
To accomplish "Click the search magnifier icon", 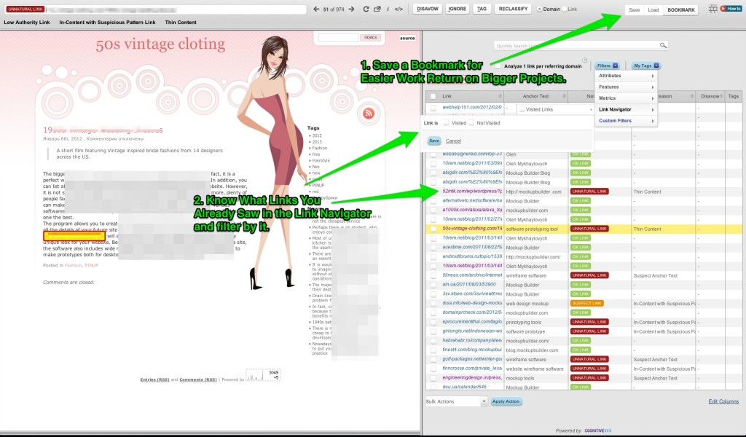I will pos(663,45).
